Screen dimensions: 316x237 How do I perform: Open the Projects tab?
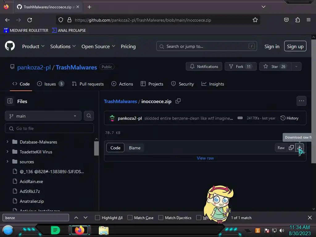[x=152, y=84]
